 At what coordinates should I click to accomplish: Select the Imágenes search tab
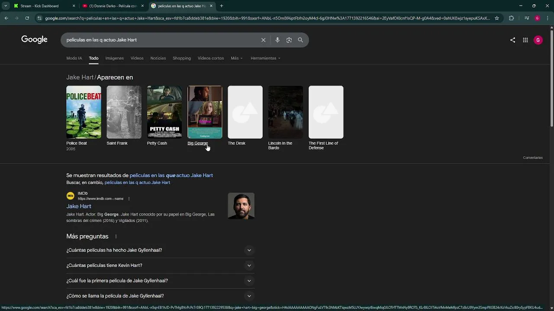[x=114, y=58]
